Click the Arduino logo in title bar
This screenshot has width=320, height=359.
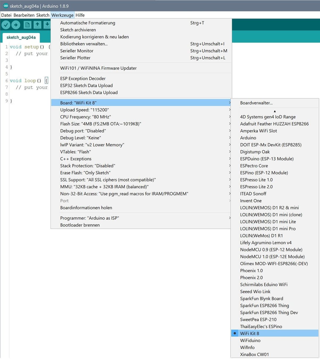(6, 6)
